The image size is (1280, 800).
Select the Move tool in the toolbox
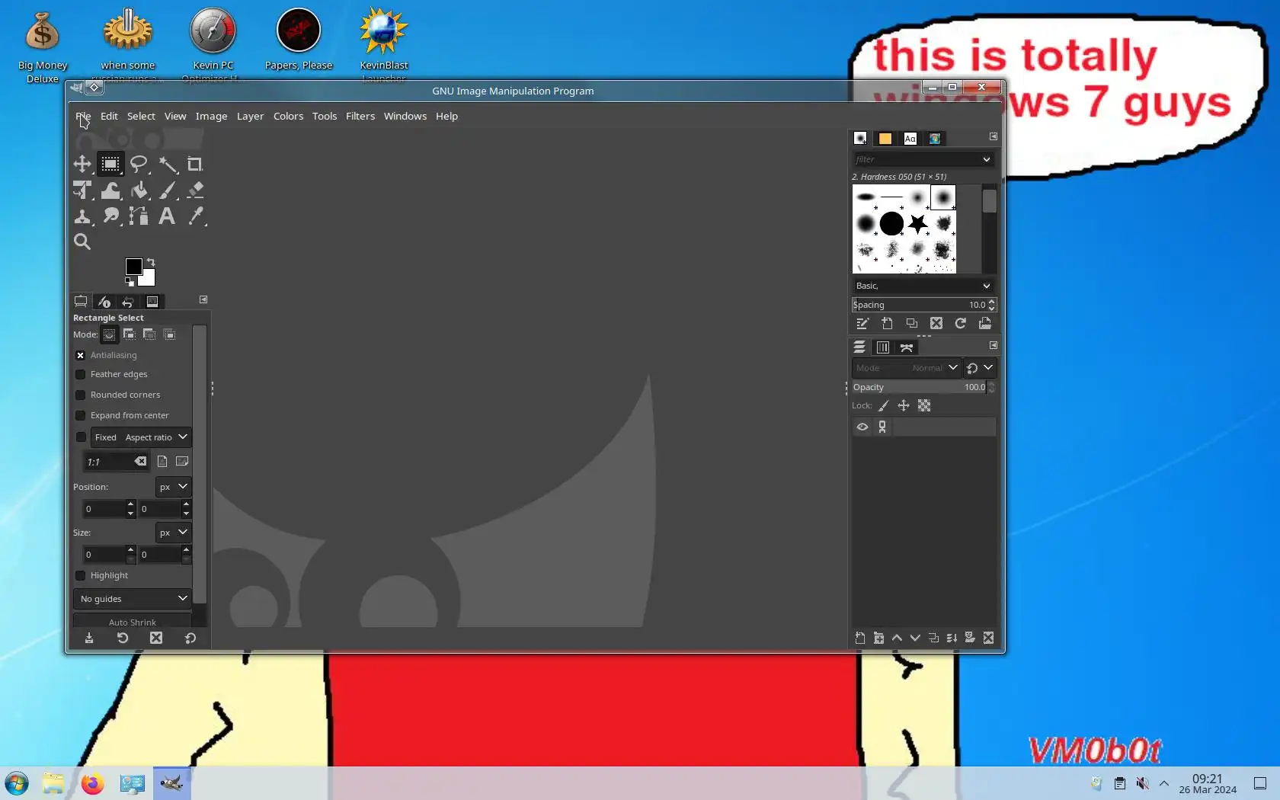coord(82,164)
